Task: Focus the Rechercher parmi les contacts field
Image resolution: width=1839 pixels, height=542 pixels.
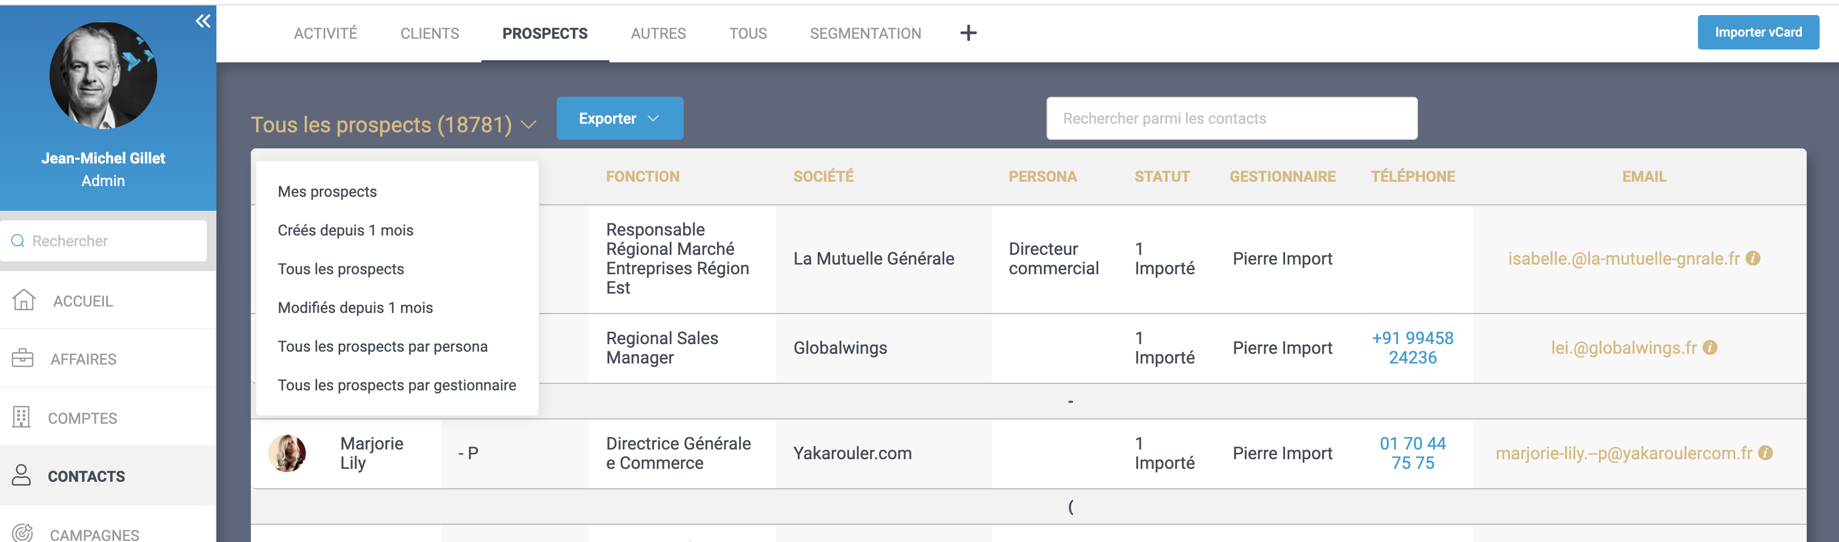Action: pyautogui.click(x=1231, y=118)
